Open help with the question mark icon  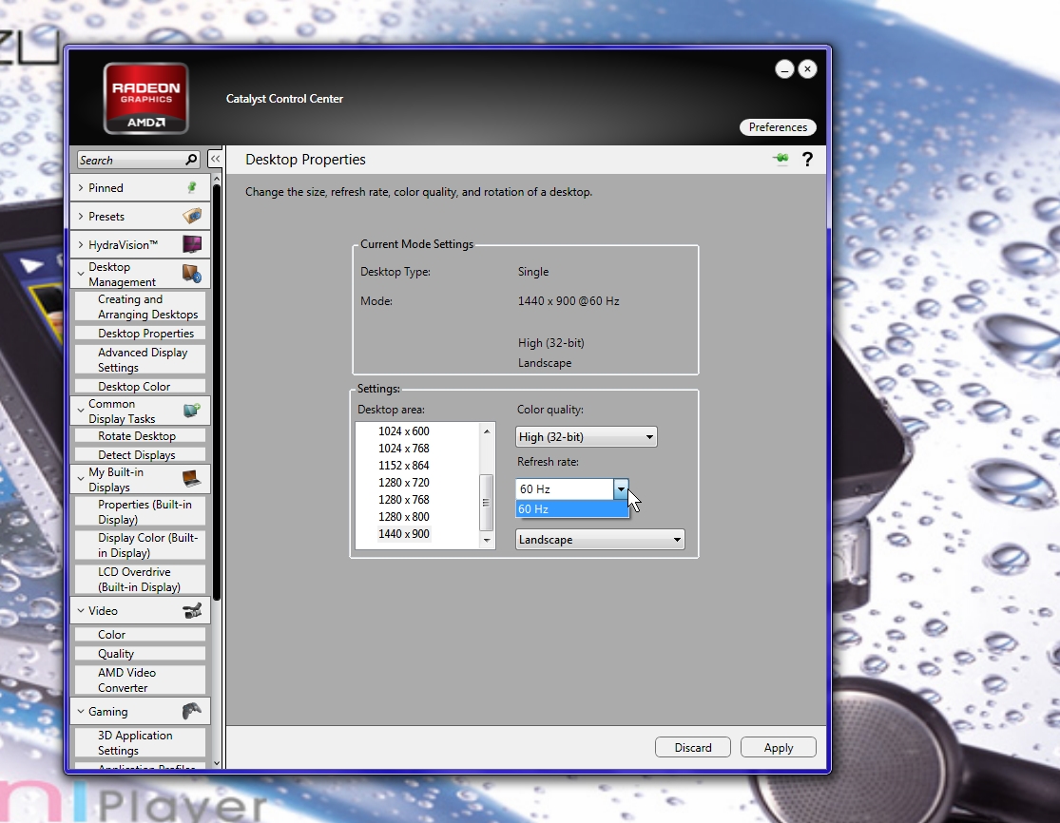pos(807,160)
